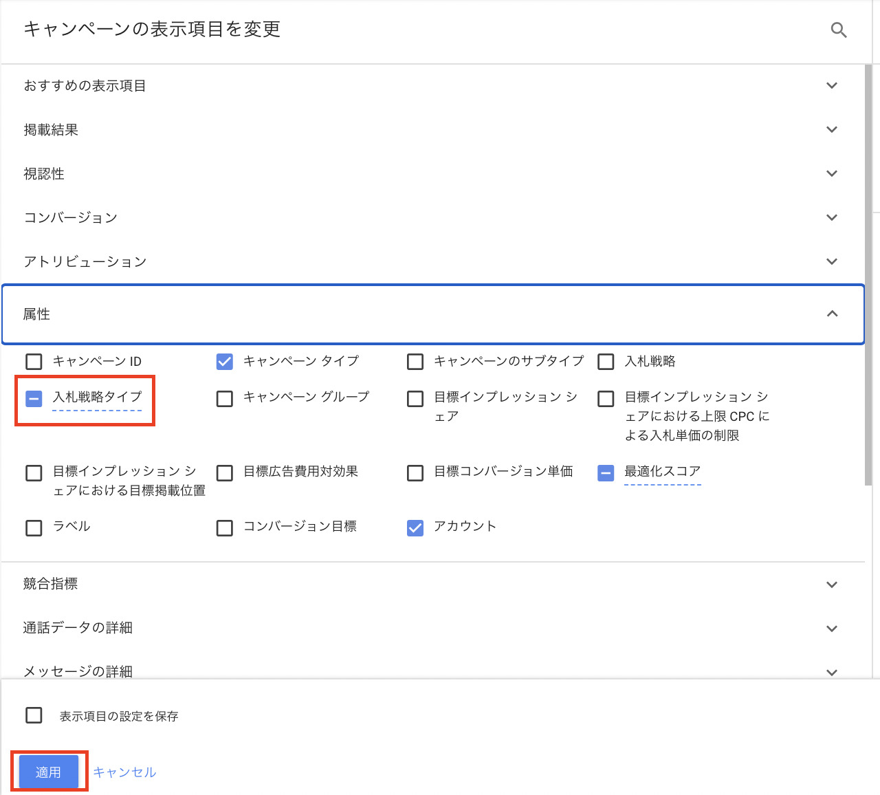This screenshot has height=795, width=880.
Task: Enable the ラベル checkbox
Action: click(x=34, y=528)
